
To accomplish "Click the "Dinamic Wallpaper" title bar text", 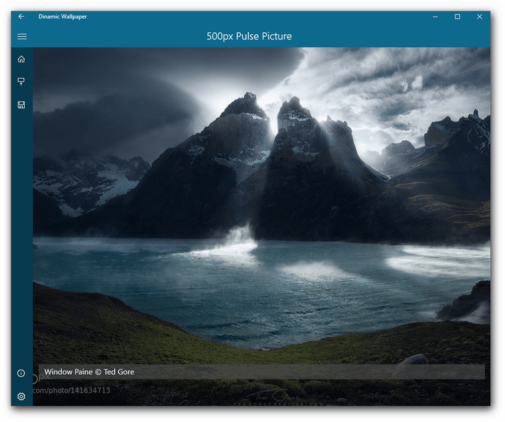I will (x=63, y=17).
